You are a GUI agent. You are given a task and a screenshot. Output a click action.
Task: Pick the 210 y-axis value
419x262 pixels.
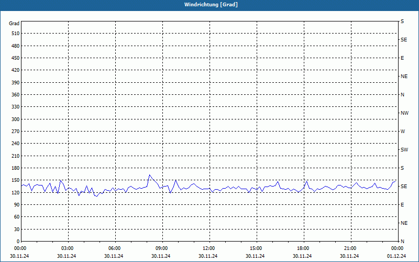point(16,156)
